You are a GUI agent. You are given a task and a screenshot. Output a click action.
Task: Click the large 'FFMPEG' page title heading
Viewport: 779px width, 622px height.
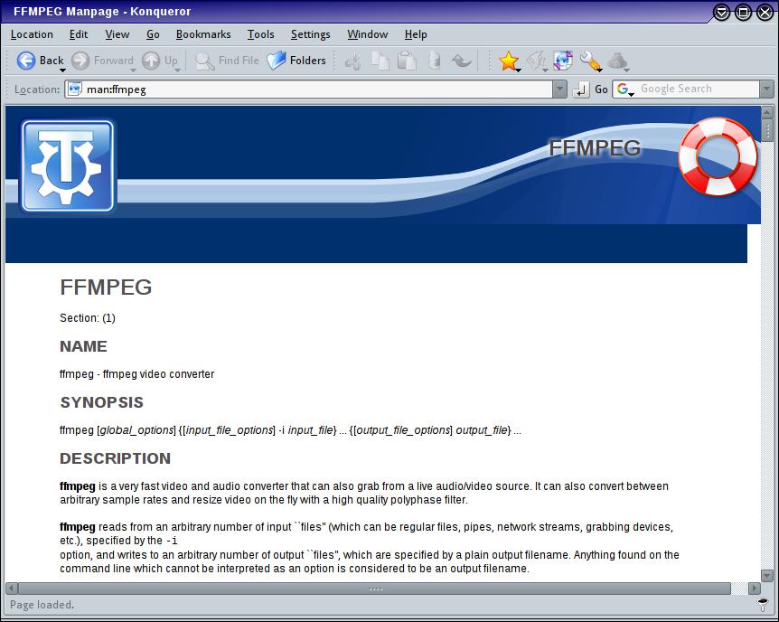point(106,287)
